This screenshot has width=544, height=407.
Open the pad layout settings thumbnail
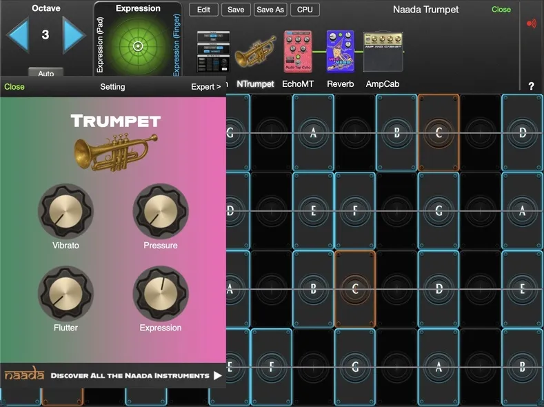pyautogui.click(x=213, y=52)
